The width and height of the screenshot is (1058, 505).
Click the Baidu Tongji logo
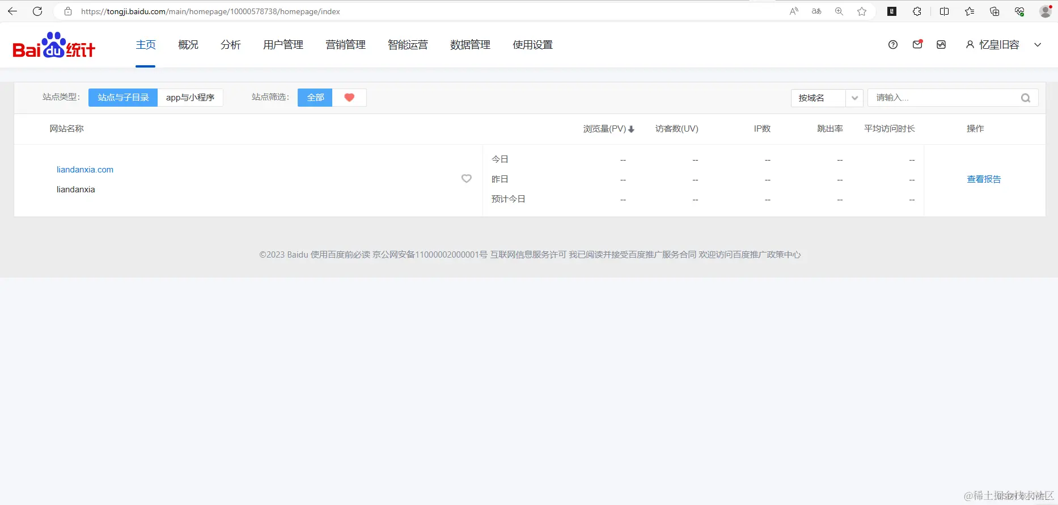click(x=54, y=45)
